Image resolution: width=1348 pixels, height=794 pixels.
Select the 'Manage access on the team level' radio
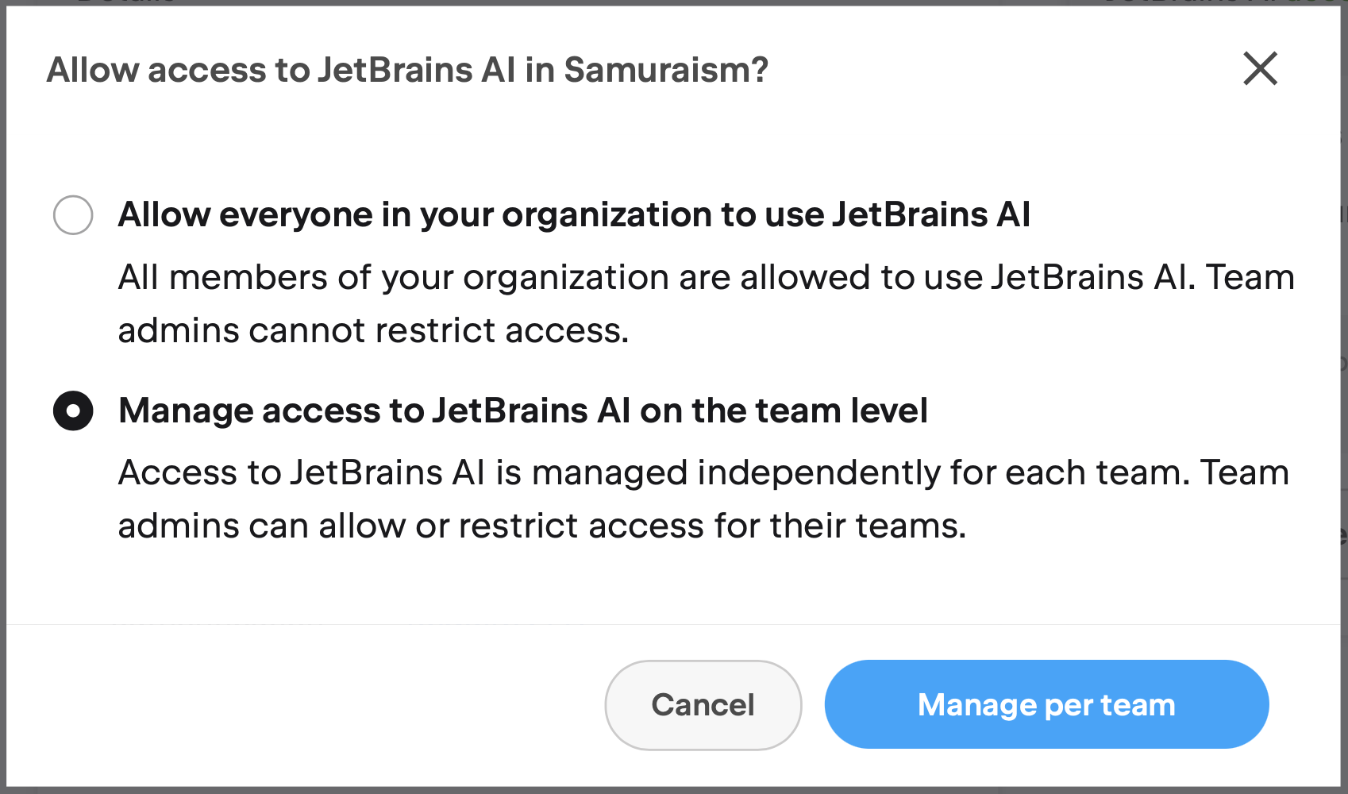pos(73,410)
